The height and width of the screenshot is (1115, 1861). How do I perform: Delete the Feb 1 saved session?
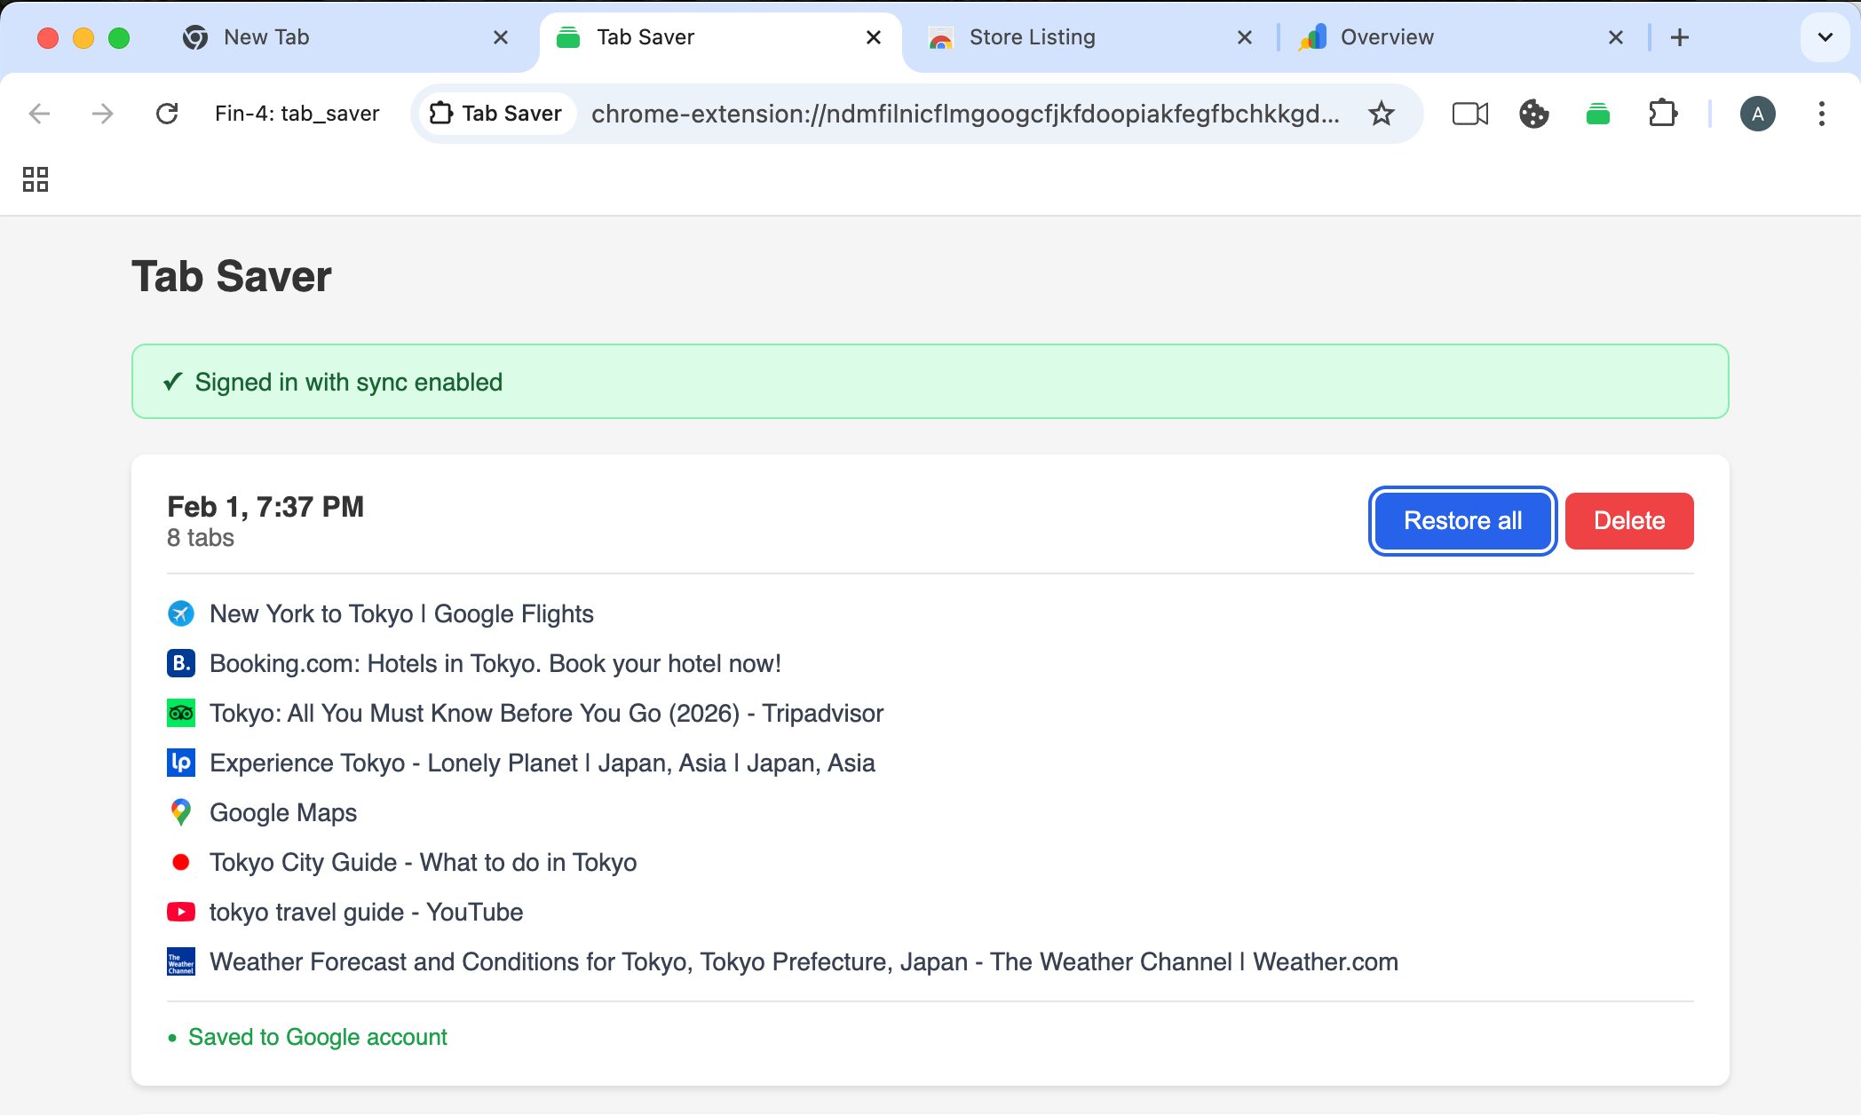click(1629, 521)
